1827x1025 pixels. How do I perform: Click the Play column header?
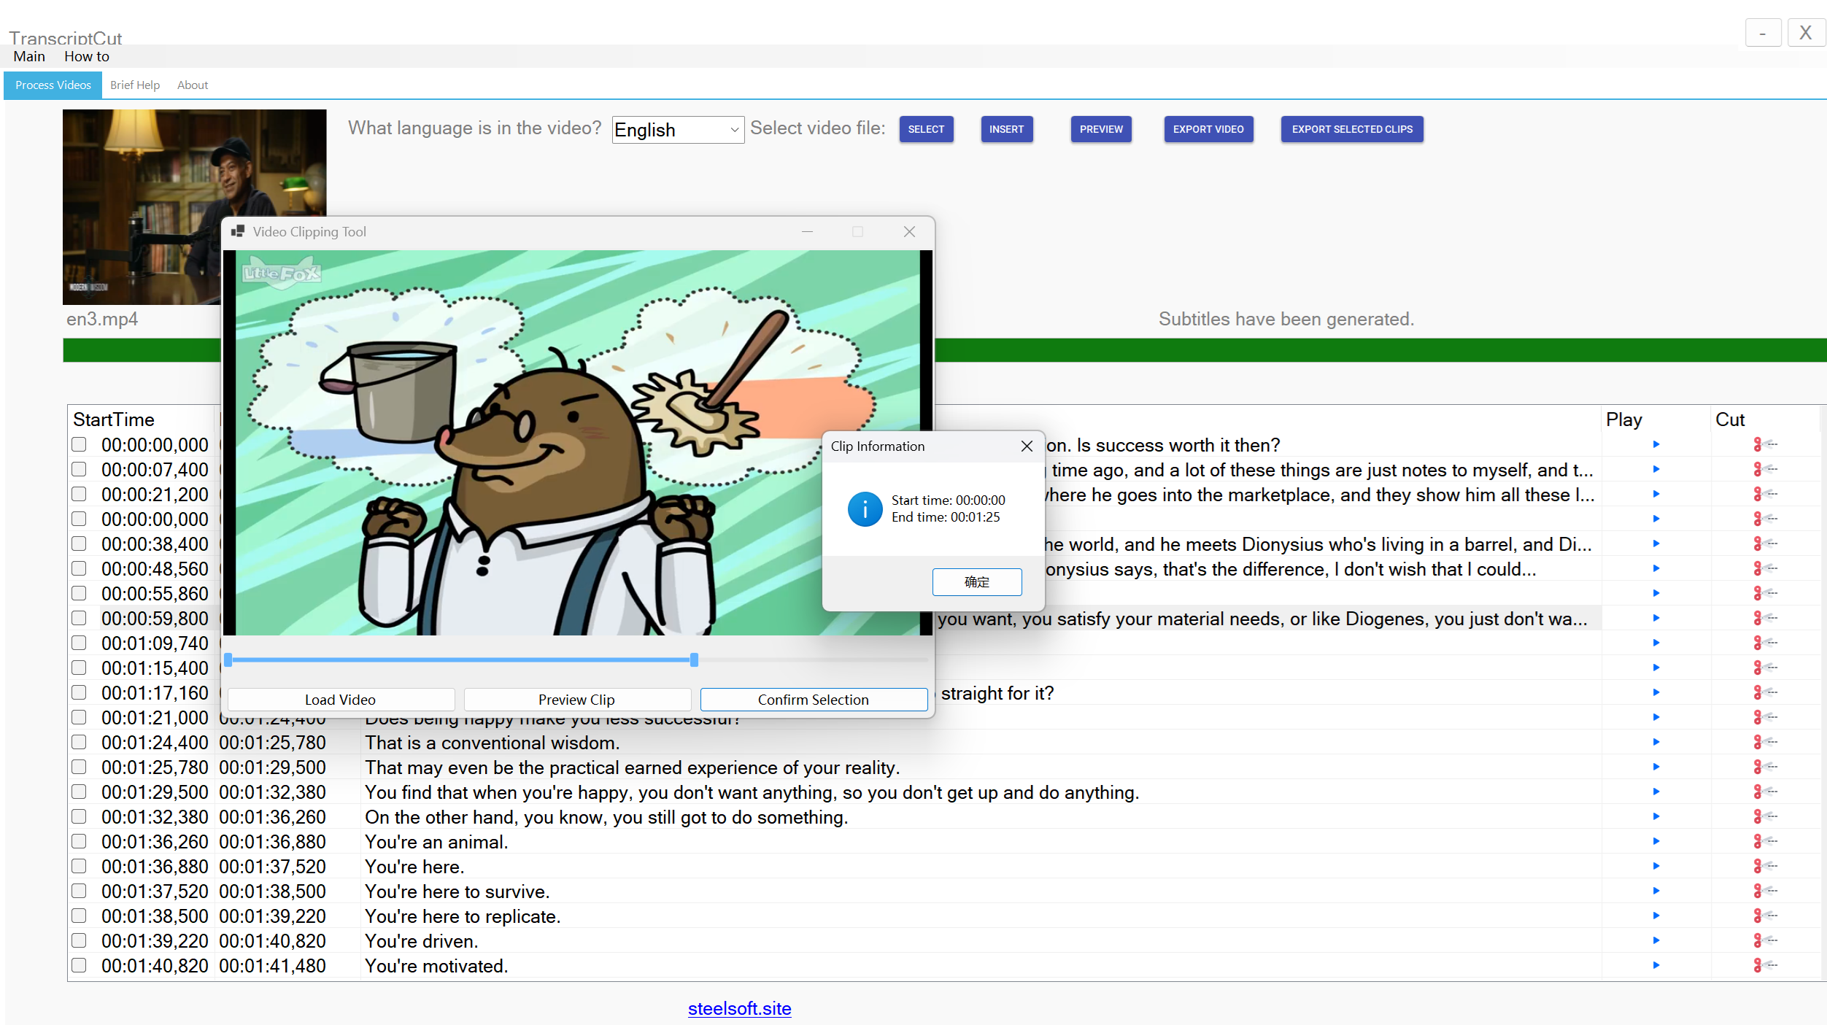1623,419
